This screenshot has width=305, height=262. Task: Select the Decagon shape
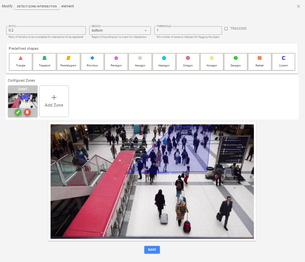tap(236, 62)
